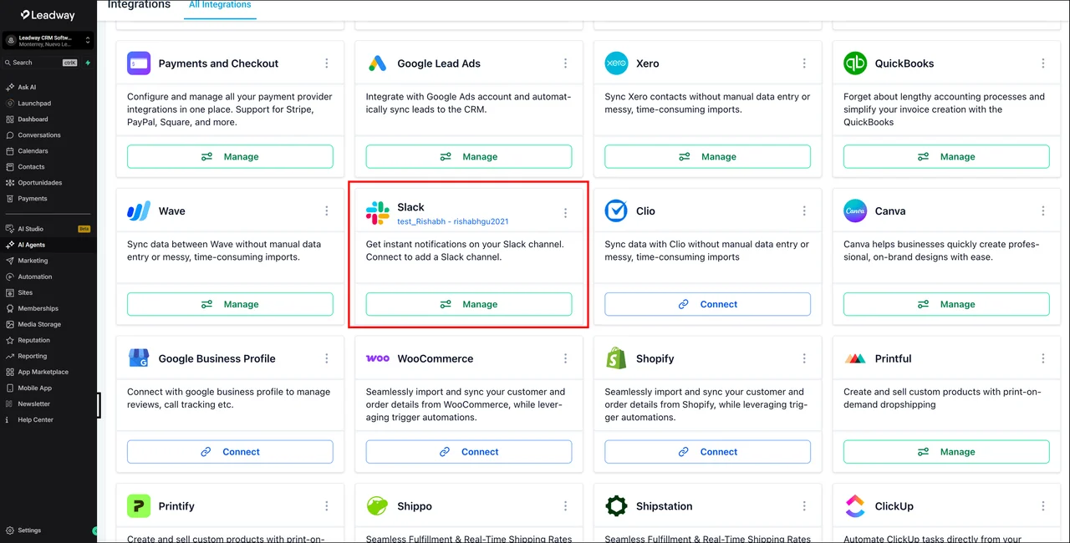
Task: Open the Google Business Profile options menu
Action: click(327, 358)
